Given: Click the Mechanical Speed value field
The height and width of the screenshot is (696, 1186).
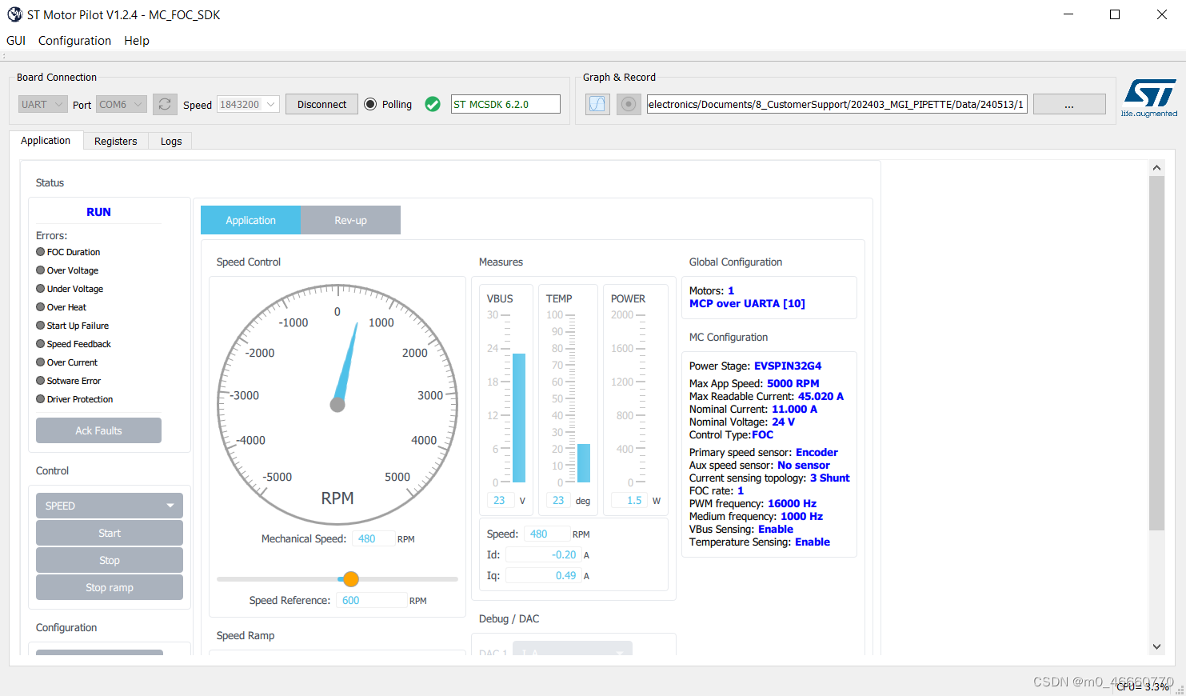Looking at the screenshot, I should pos(373,538).
